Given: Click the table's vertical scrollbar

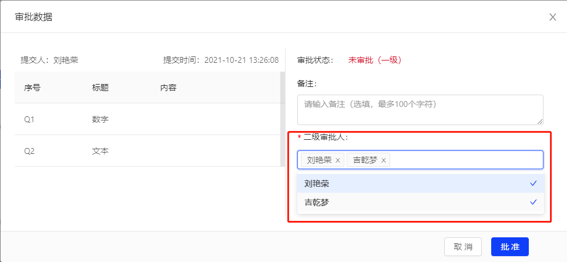Looking at the screenshot, I should click(x=283, y=119).
